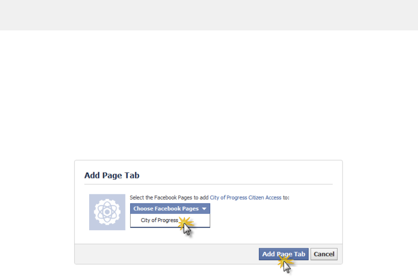Viewport: 418px width, 277px height.
Task: Confirm by clicking blue Add Page Tab
Action: tap(284, 254)
